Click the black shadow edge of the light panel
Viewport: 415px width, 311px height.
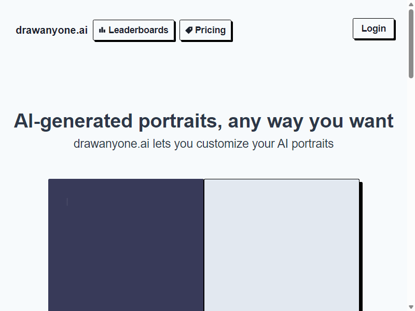[x=361, y=247]
